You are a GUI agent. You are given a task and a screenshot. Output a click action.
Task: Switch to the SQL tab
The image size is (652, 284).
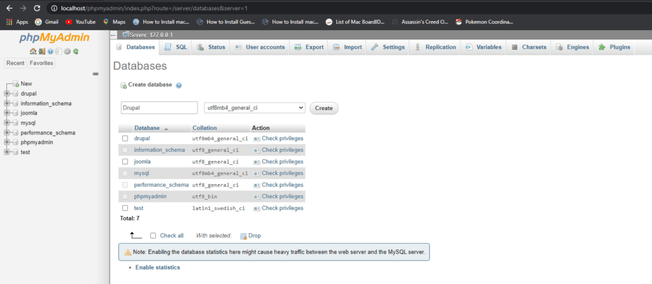[x=176, y=47]
